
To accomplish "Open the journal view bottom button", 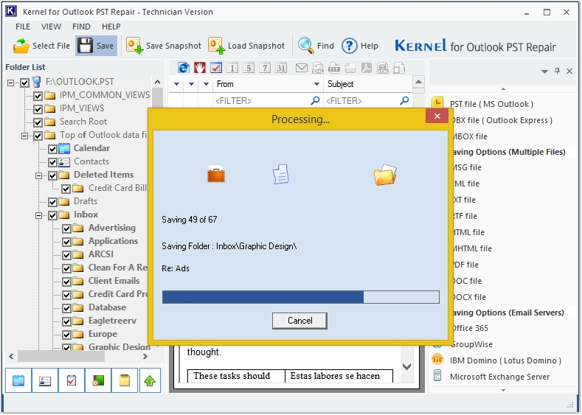I will click(98, 380).
